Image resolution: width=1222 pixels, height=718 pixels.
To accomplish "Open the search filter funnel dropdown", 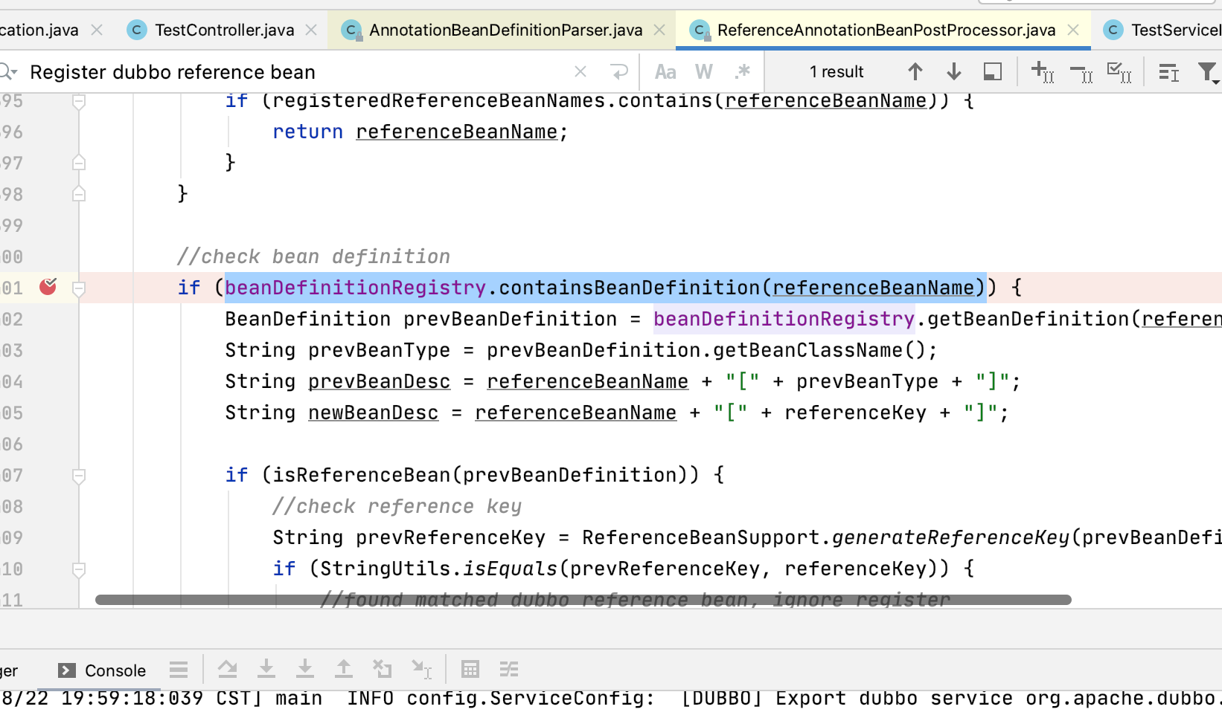I will click(x=1209, y=72).
